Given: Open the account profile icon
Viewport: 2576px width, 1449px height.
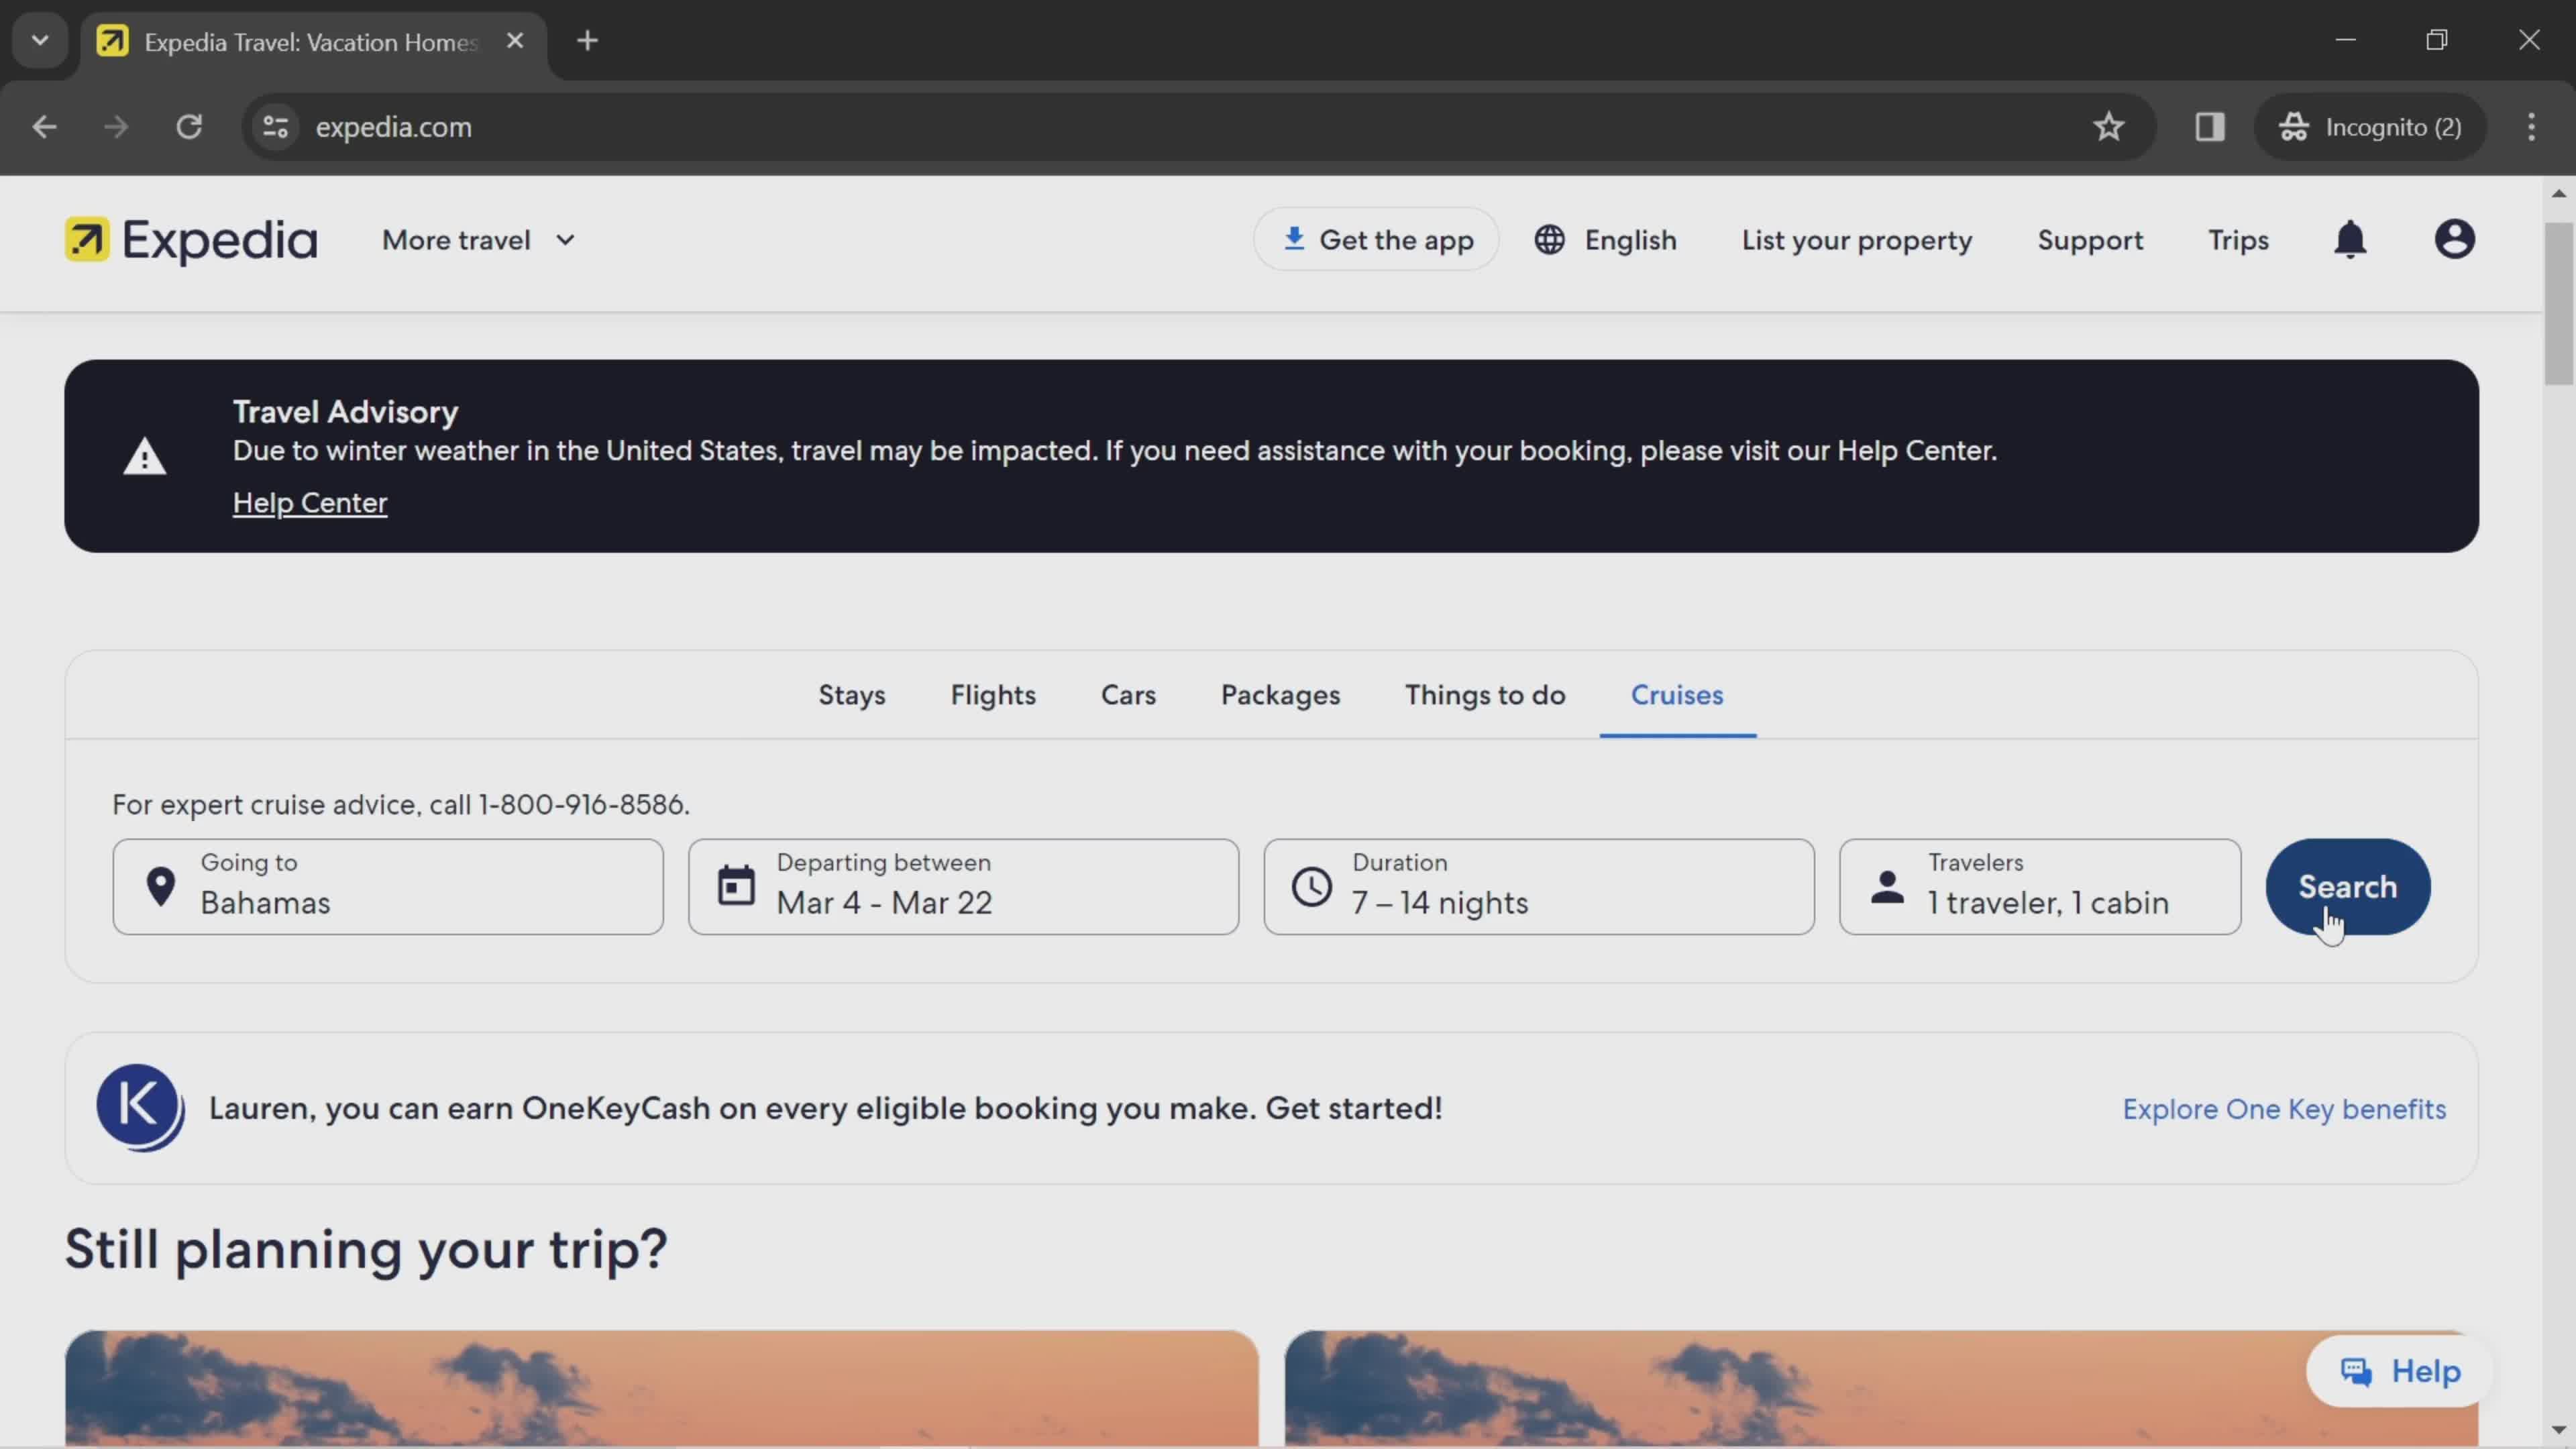Looking at the screenshot, I should 2454,240.
